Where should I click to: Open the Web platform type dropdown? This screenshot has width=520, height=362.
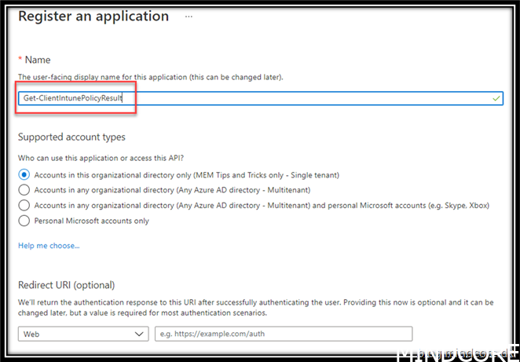(82, 334)
